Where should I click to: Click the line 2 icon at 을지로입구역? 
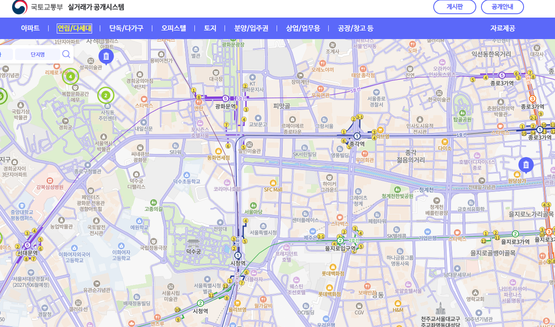tap(340, 240)
